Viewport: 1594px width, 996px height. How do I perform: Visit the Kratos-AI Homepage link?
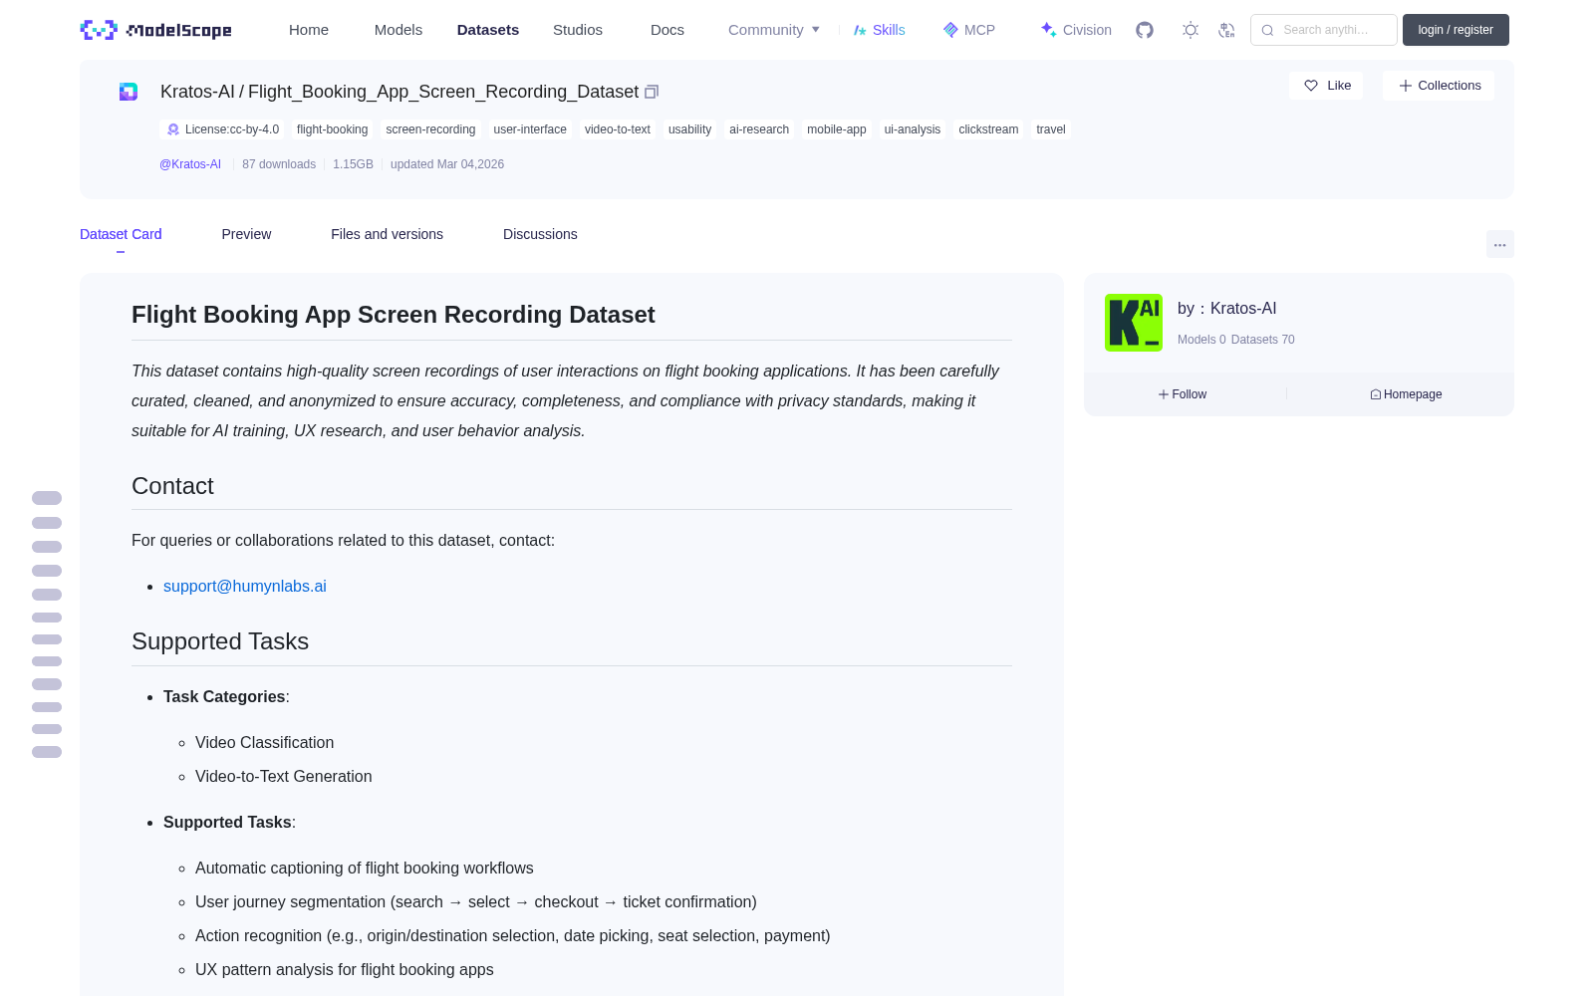tap(1406, 394)
